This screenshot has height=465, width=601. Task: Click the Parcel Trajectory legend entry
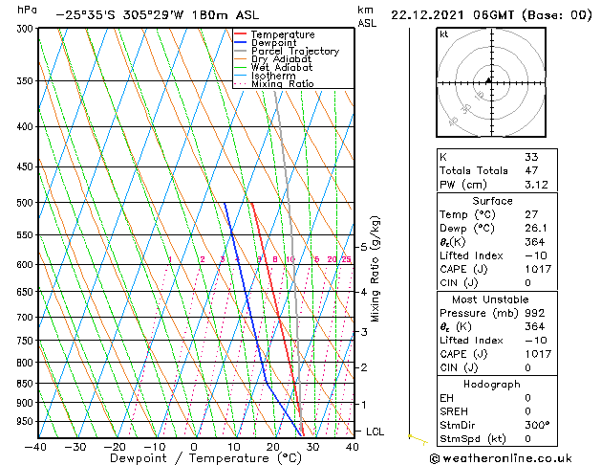coord(287,51)
